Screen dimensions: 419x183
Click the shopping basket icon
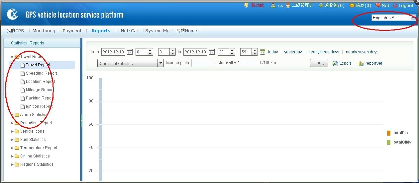pos(321,6)
